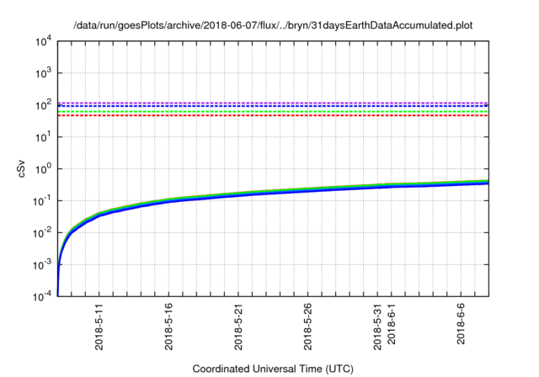Click the 10^-1 y-axis label
Screen dimensions: 539x377
point(44,201)
